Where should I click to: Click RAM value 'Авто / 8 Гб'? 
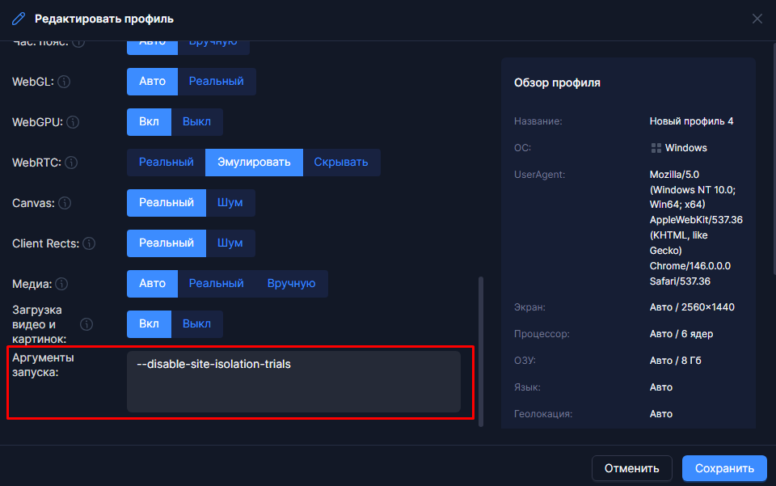tap(676, 361)
